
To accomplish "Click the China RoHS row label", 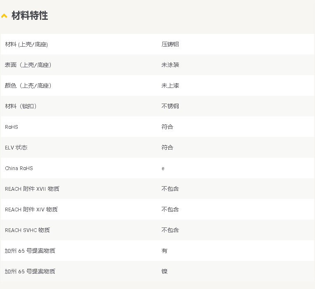I will [x=19, y=168].
